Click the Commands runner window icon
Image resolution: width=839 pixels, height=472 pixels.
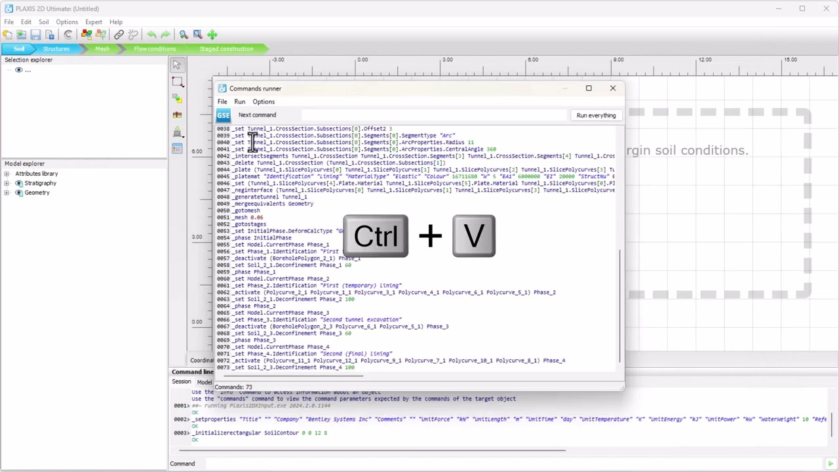[222, 88]
